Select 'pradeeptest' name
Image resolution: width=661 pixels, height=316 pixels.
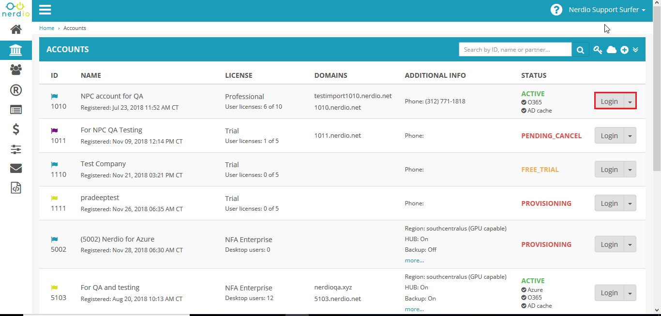point(100,198)
